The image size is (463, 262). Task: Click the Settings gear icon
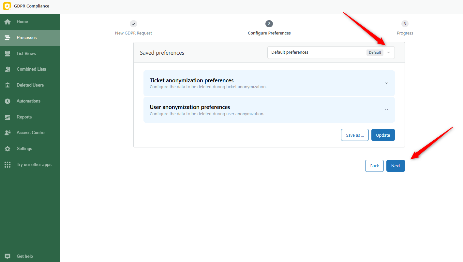point(7,149)
